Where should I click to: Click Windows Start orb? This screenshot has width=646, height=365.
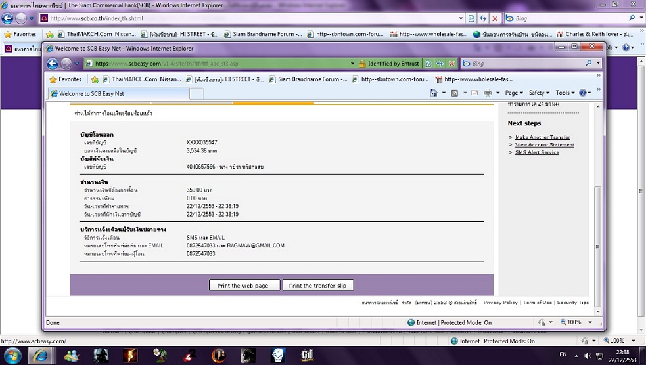coord(12,355)
